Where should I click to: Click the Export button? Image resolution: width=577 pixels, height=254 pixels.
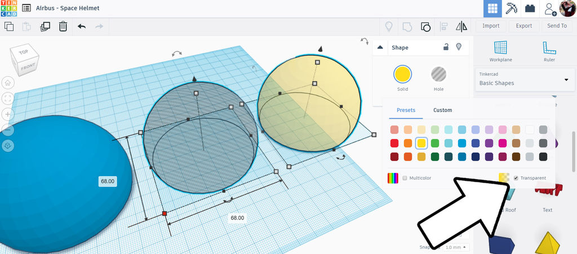pos(523,26)
